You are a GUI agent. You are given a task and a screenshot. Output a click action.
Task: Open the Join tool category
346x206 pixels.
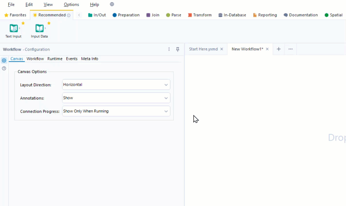(x=153, y=15)
